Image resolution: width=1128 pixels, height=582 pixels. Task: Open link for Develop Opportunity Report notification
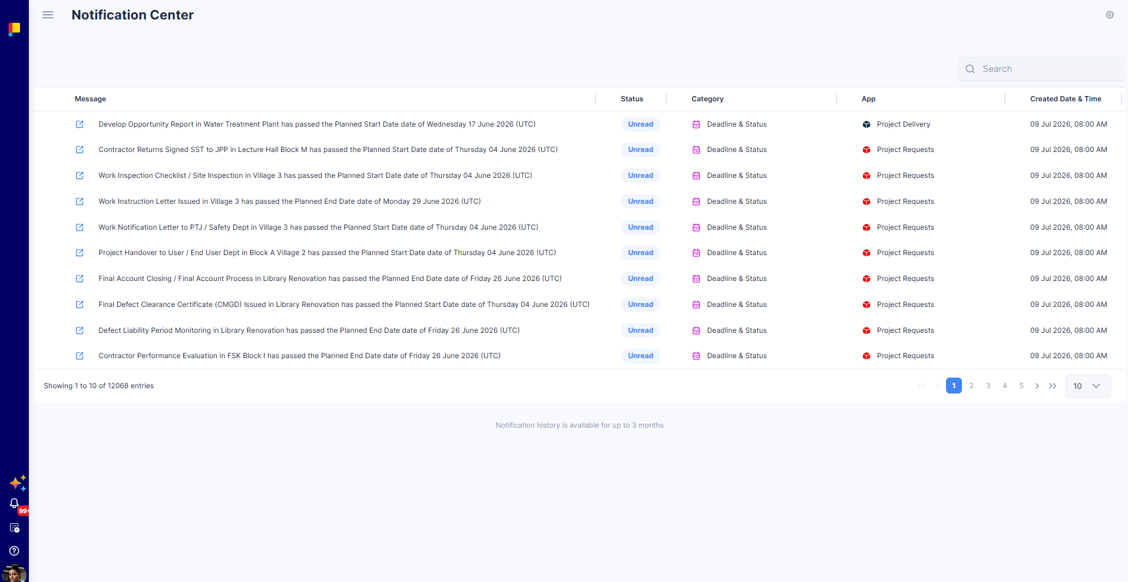pos(80,124)
